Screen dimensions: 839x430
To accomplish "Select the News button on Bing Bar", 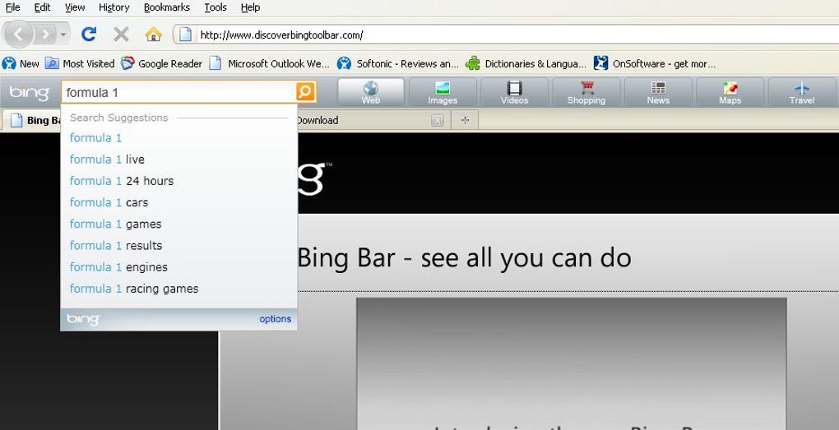I will [658, 92].
